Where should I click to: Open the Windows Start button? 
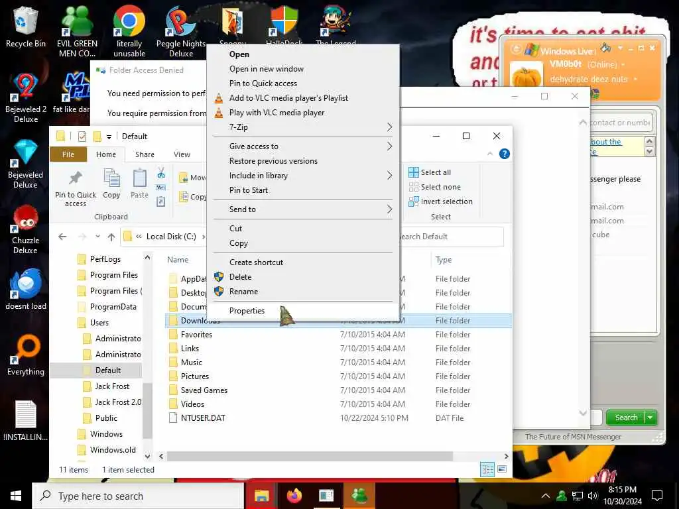16,496
